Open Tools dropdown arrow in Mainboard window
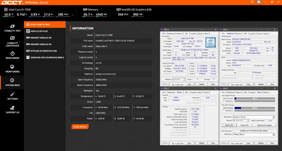The height and width of the screenshot is (151, 282). click(254, 84)
